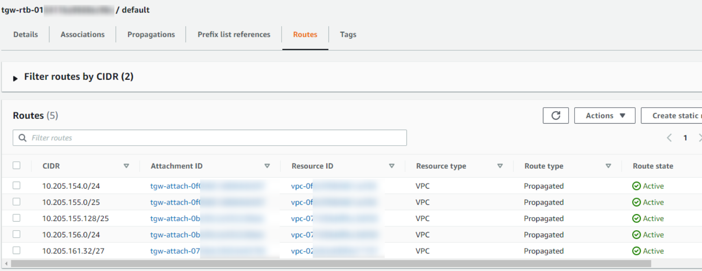
Task: Click the horizontal scrollbar under the routes table
Action: click(329, 264)
